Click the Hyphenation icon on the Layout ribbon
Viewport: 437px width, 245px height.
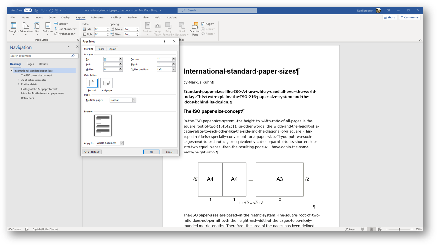[65, 34]
